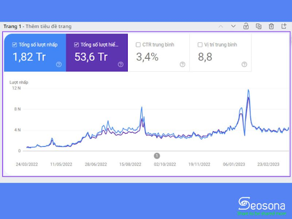This screenshot has width=292, height=219.
Task: Open help for Tổng số lượt nhấp
Action: 59,64
